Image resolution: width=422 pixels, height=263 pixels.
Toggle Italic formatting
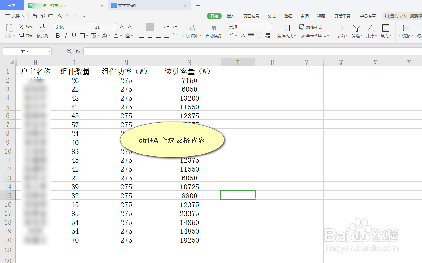[x=66, y=36]
